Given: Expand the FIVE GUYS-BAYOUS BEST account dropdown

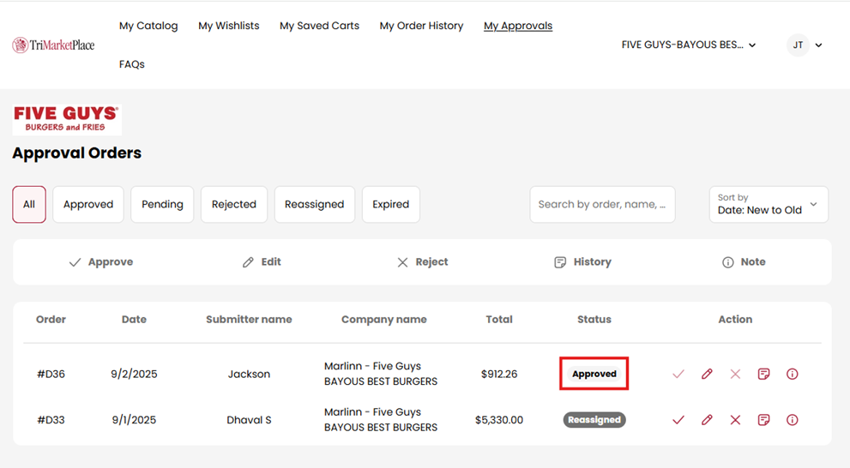Looking at the screenshot, I should [689, 45].
